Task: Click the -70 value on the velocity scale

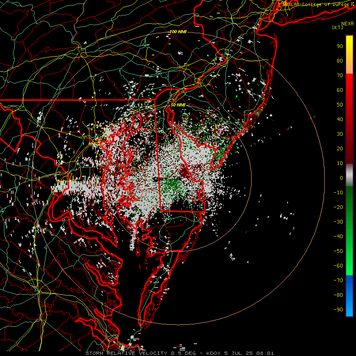Action: (x=338, y=280)
